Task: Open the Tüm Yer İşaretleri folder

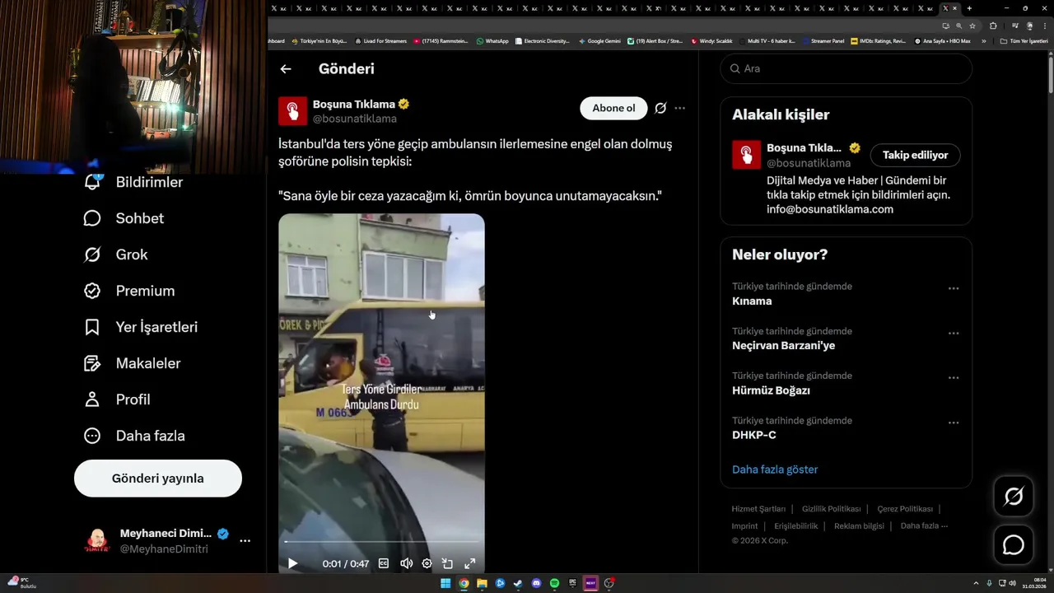Action: (1024, 40)
